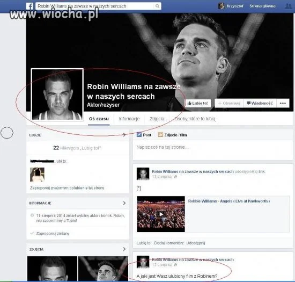Screen dimensions: 295x282
Task: Click the 12 sierpnia timestamp
Action: (162, 265)
